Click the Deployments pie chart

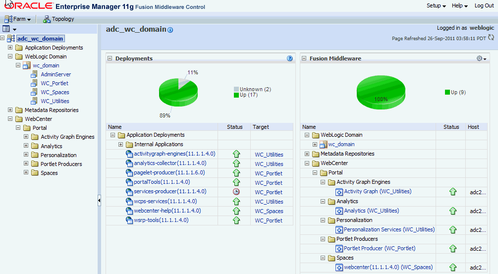pos(178,92)
